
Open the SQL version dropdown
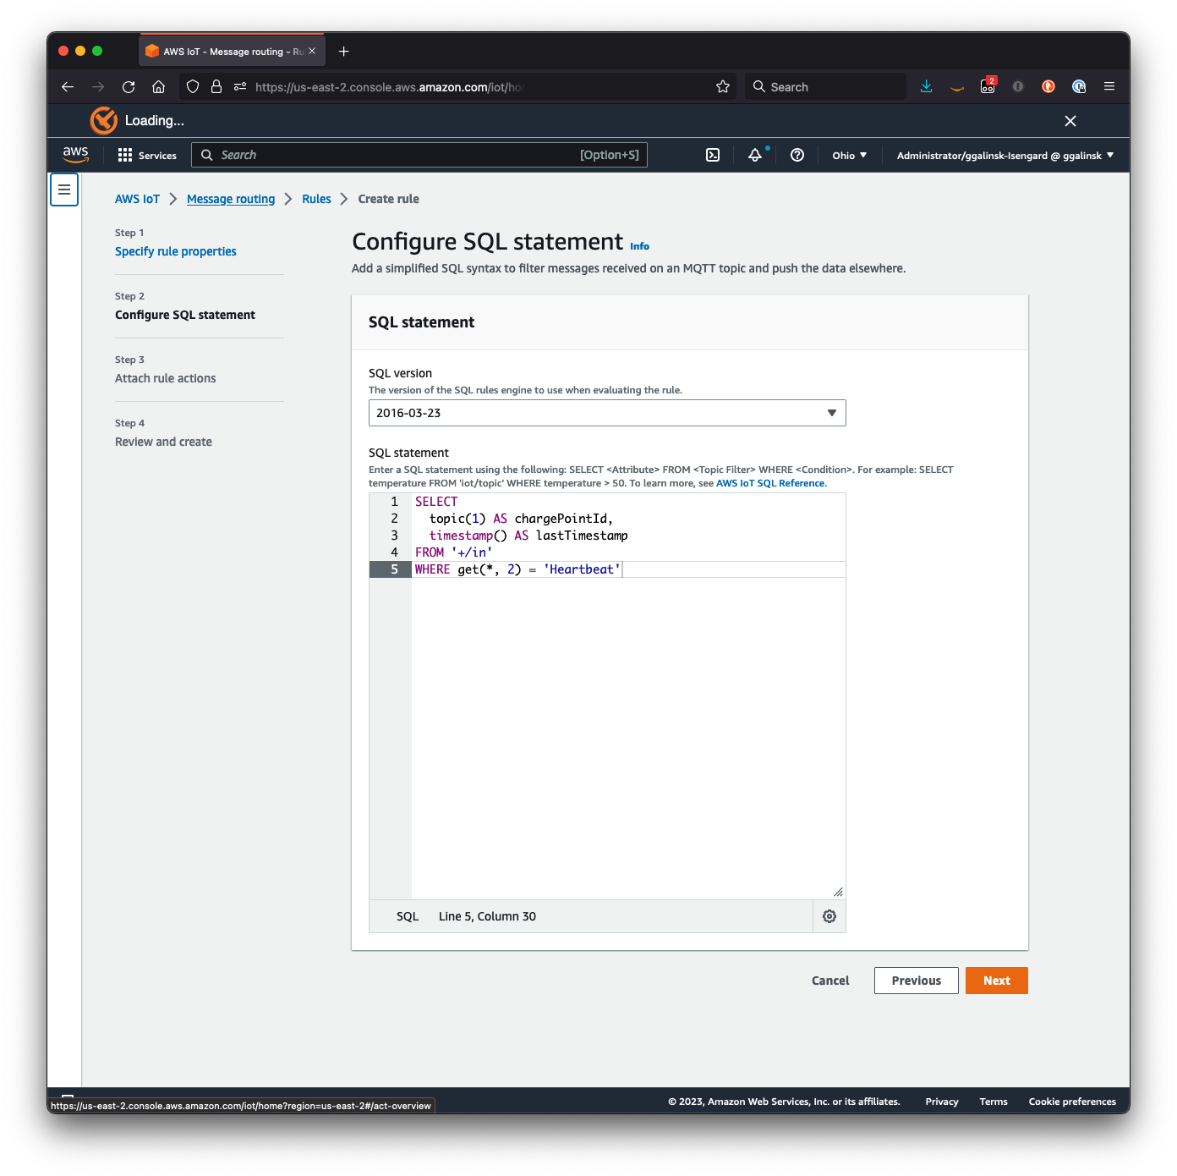(x=606, y=413)
